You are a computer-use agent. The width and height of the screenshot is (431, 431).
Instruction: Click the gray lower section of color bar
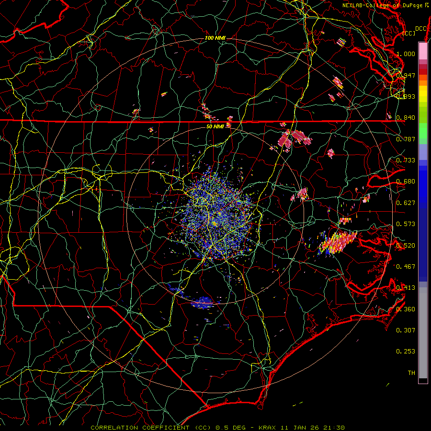(423, 333)
